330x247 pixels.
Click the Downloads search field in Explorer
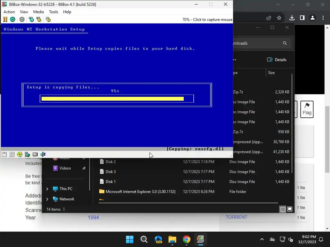tap(262, 43)
